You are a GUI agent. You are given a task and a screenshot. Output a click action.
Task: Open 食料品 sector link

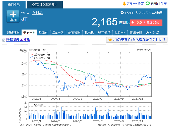coord(37,13)
